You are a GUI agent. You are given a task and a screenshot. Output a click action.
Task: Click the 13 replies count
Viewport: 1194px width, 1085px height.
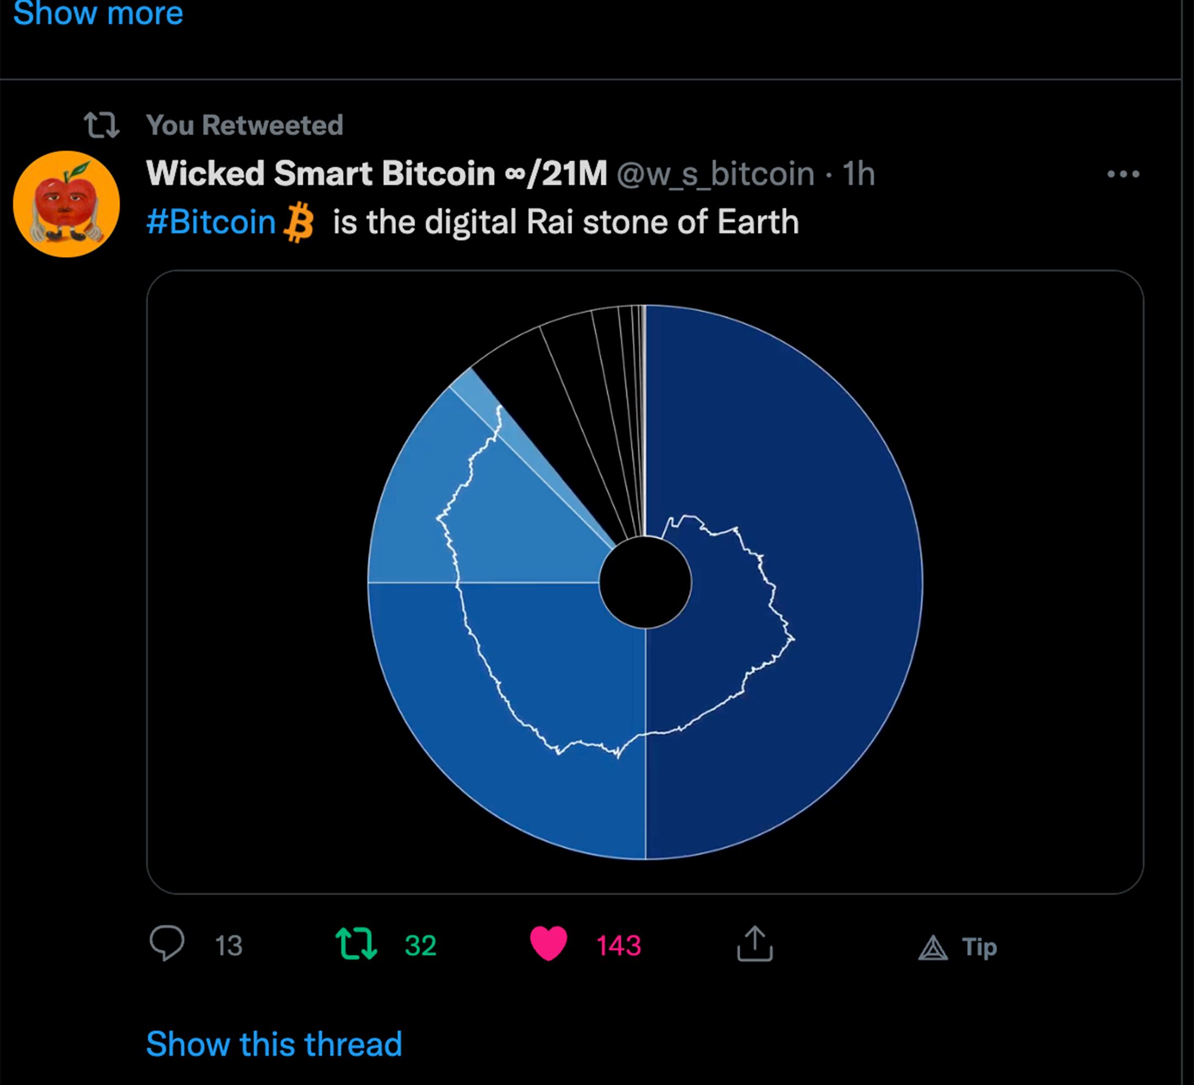[228, 945]
